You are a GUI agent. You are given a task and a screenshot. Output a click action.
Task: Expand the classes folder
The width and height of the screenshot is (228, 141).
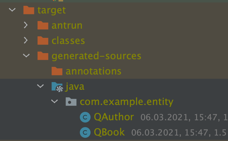(26, 41)
